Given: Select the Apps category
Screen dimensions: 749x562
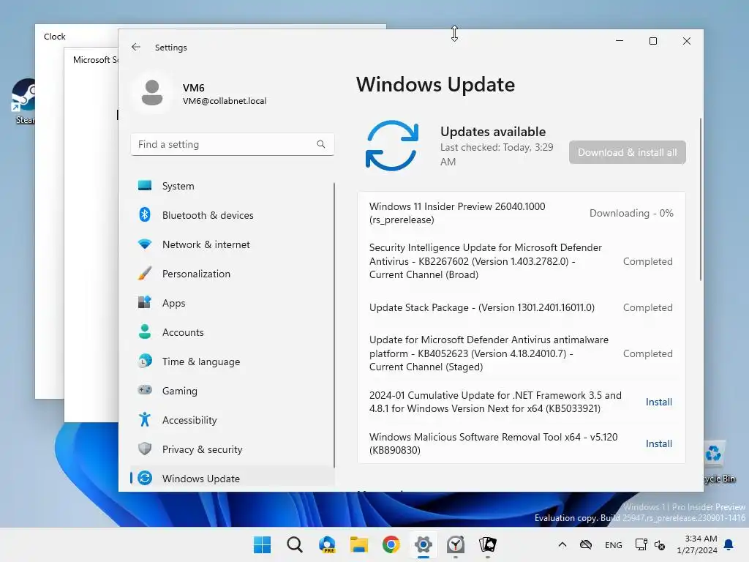Looking at the screenshot, I should [232, 303].
